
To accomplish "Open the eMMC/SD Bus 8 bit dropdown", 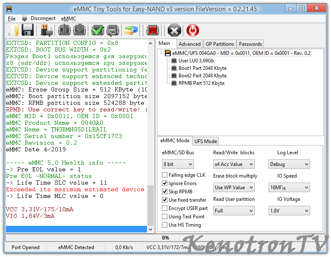I will click(178, 164).
